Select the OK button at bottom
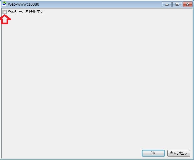The width and height of the screenshot is (194, 160). click(153, 153)
